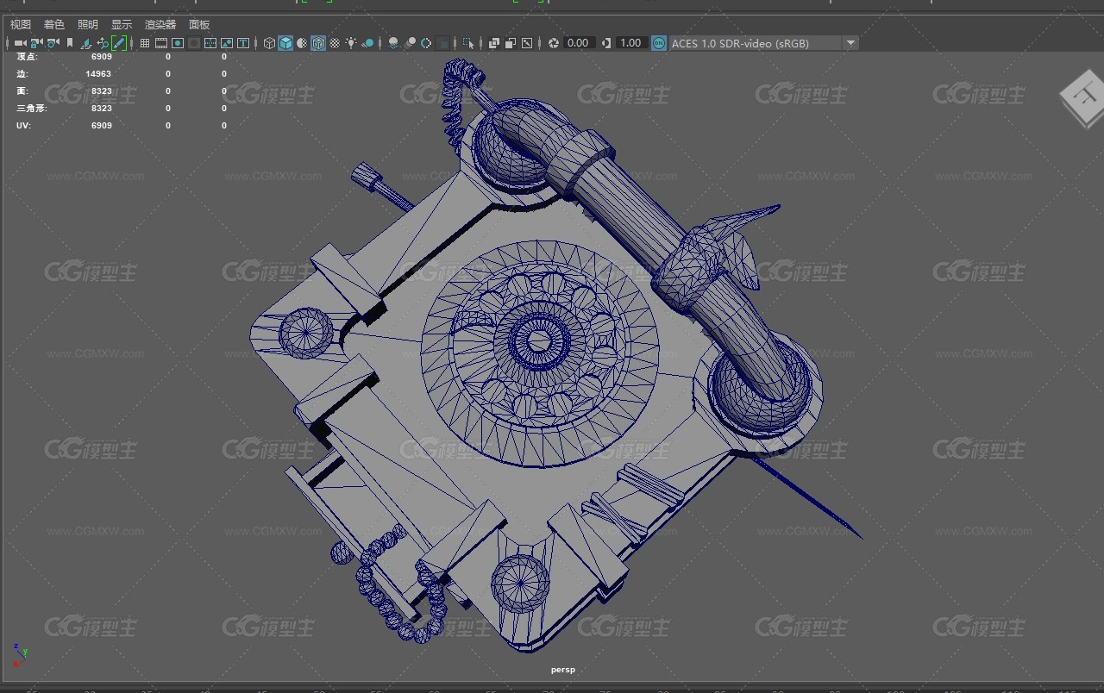This screenshot has width=1104, height=693.
Task: Open the 渲染器 menu
Action: [160, 25]
